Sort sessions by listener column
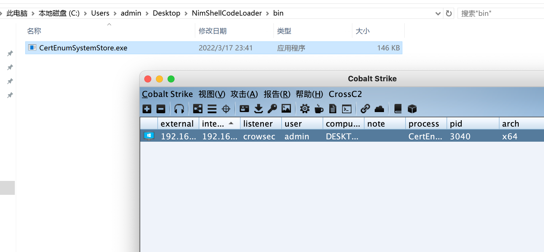Screen dimensions: 544x252 tap(261, 124)
